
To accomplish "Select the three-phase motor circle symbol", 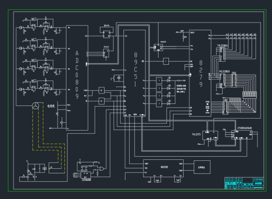I will pyautogui.click(x=36, y=106).
